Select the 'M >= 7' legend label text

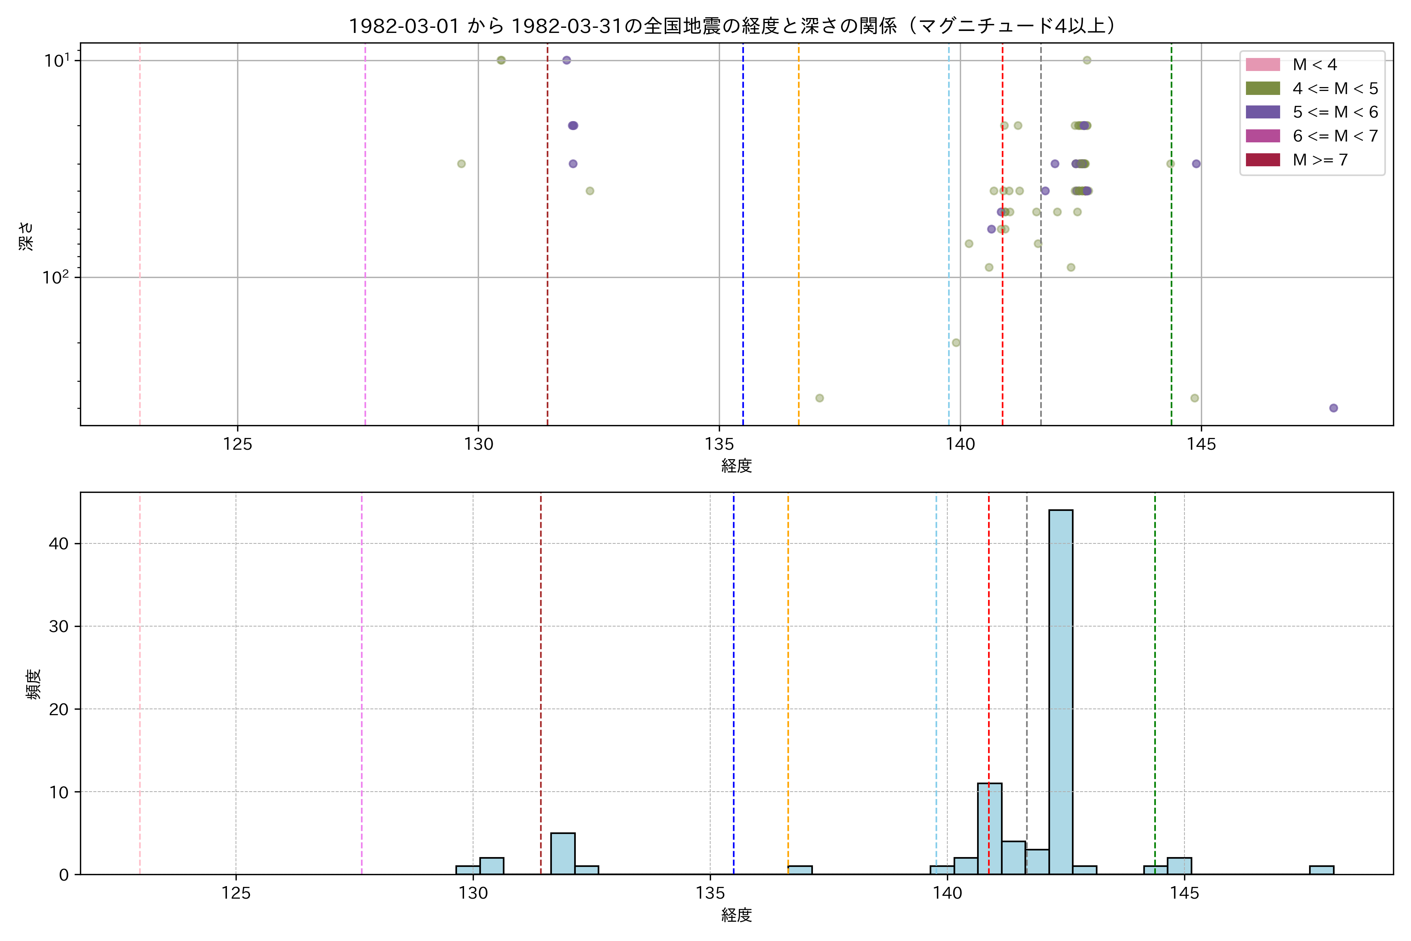(x=1320, y=160)
